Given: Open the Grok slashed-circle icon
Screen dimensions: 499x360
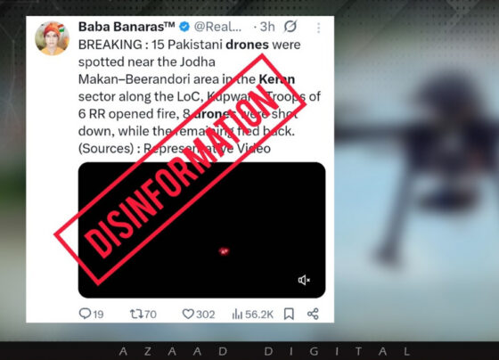Looking at the screenshot, I should point(290,27).
